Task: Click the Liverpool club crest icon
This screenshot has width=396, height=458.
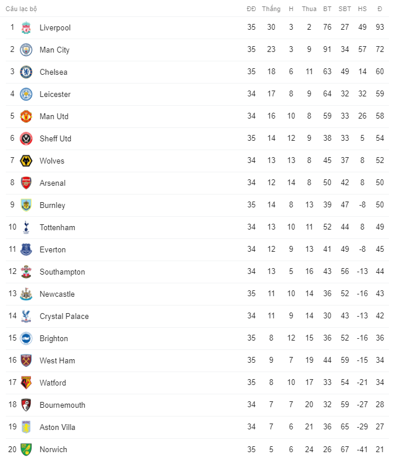Action: 26,27
